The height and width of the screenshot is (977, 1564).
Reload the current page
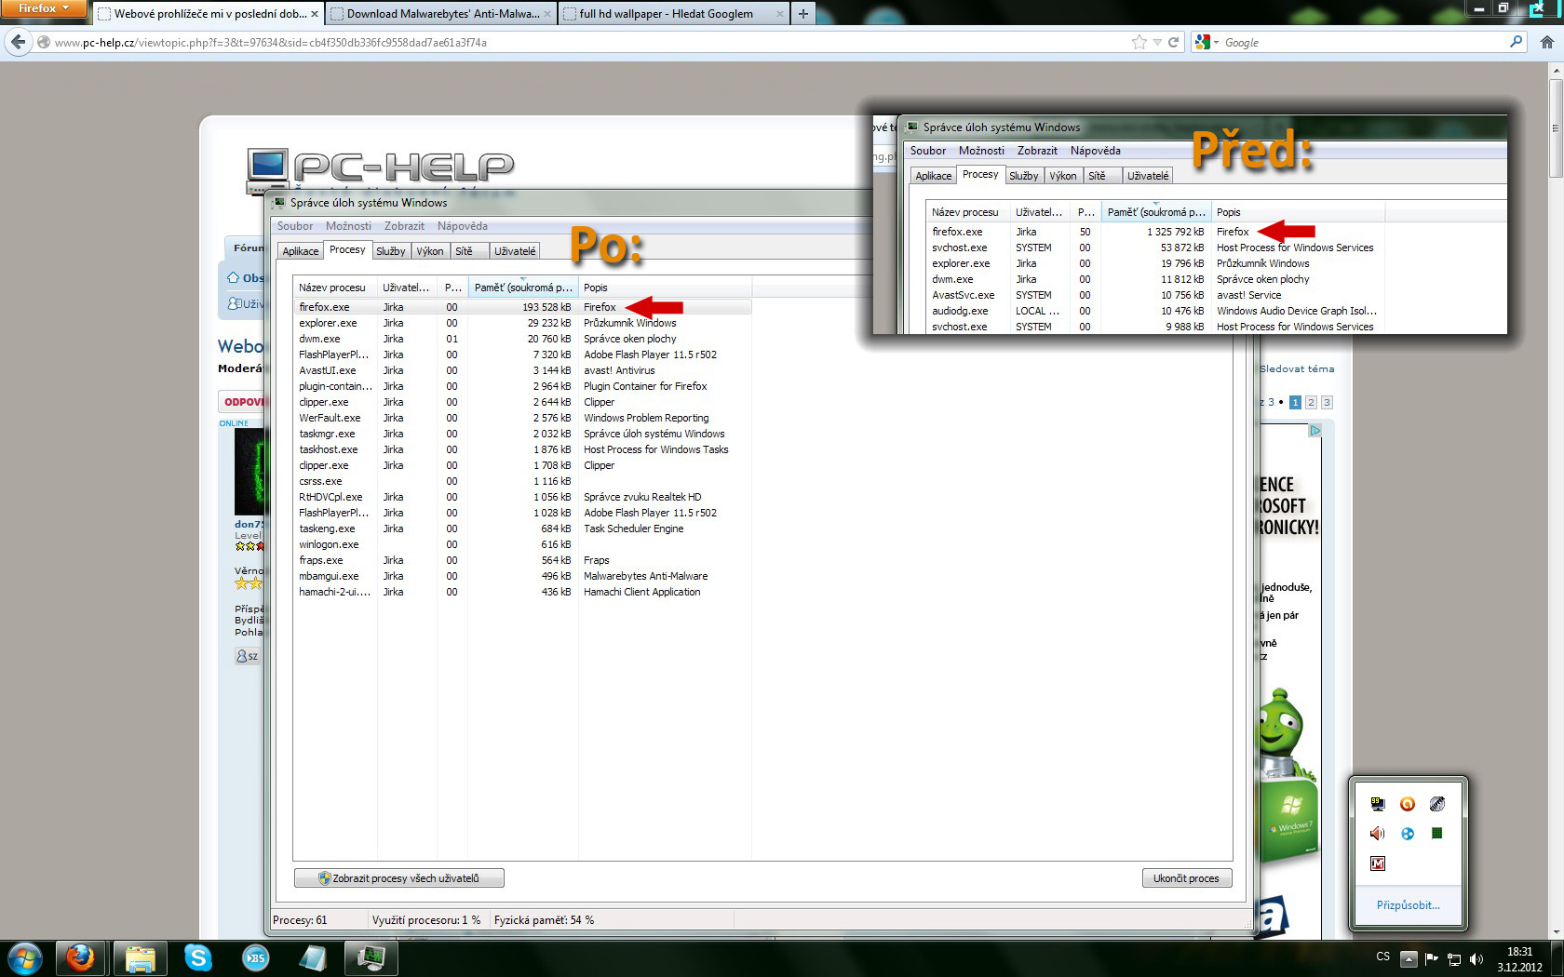(1174, 42)
